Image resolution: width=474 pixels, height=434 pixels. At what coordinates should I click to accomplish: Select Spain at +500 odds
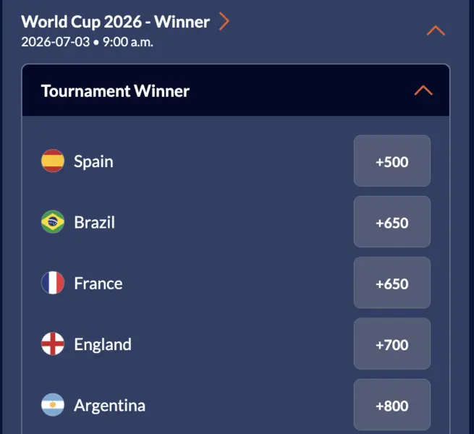point(392,161)
